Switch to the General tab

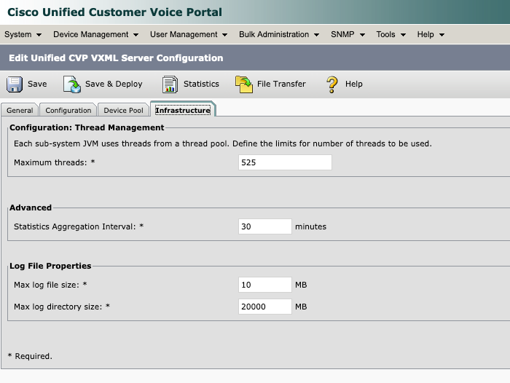point(20,111)
